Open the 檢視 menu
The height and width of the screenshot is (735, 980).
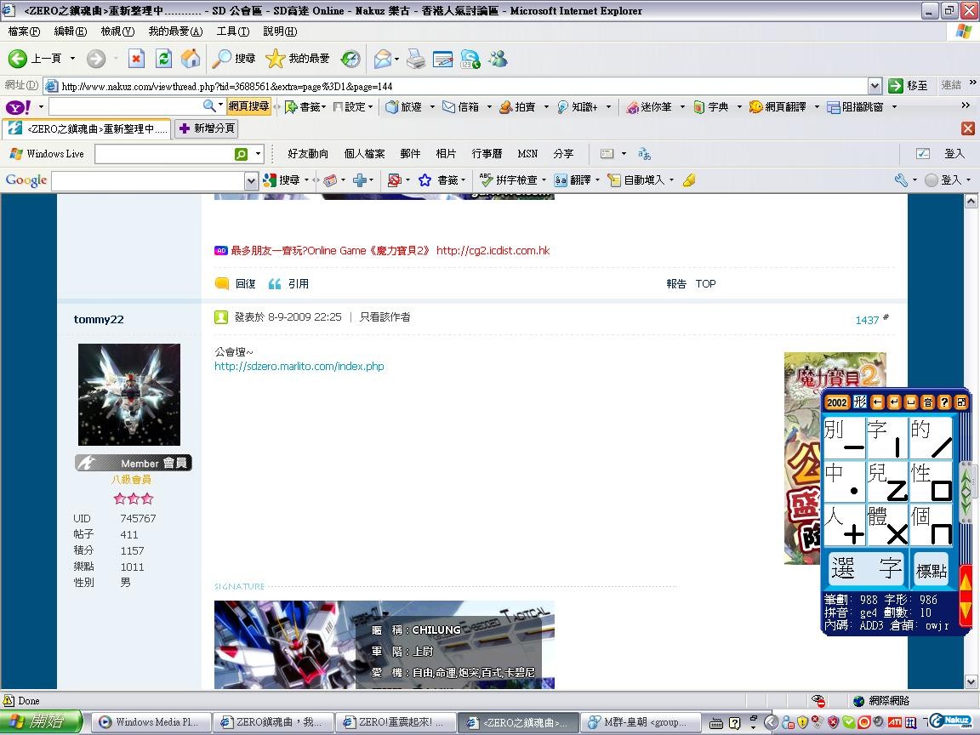tap(117, 31)
